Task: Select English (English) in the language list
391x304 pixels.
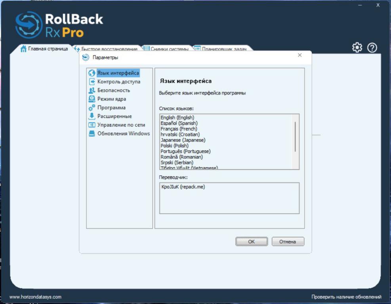Action: tap(177, 118)
